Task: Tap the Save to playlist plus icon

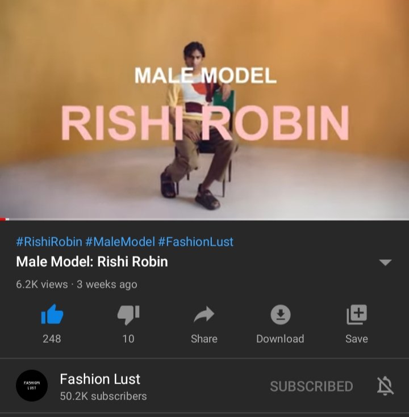Action: [357, 315]
